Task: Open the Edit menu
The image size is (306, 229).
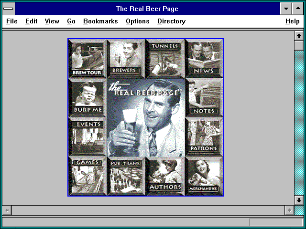Action: point(31,21)
